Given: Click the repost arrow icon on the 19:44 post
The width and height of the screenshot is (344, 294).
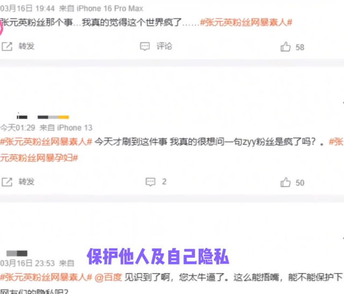Looking at the screenshot, I should pyautogui.click(x=7, y=47).
